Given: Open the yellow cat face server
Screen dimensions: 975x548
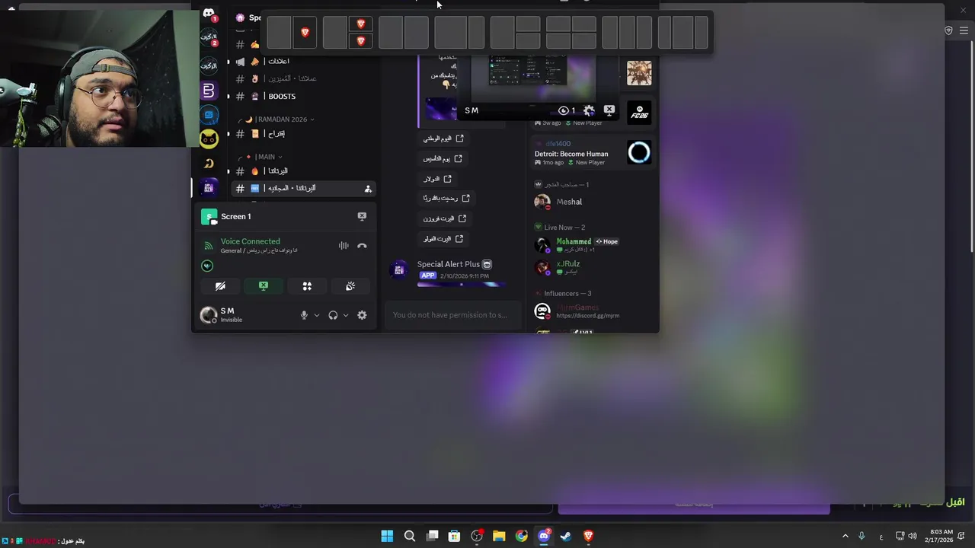Looking at the screenshot, I should click(x=209, y=139).
